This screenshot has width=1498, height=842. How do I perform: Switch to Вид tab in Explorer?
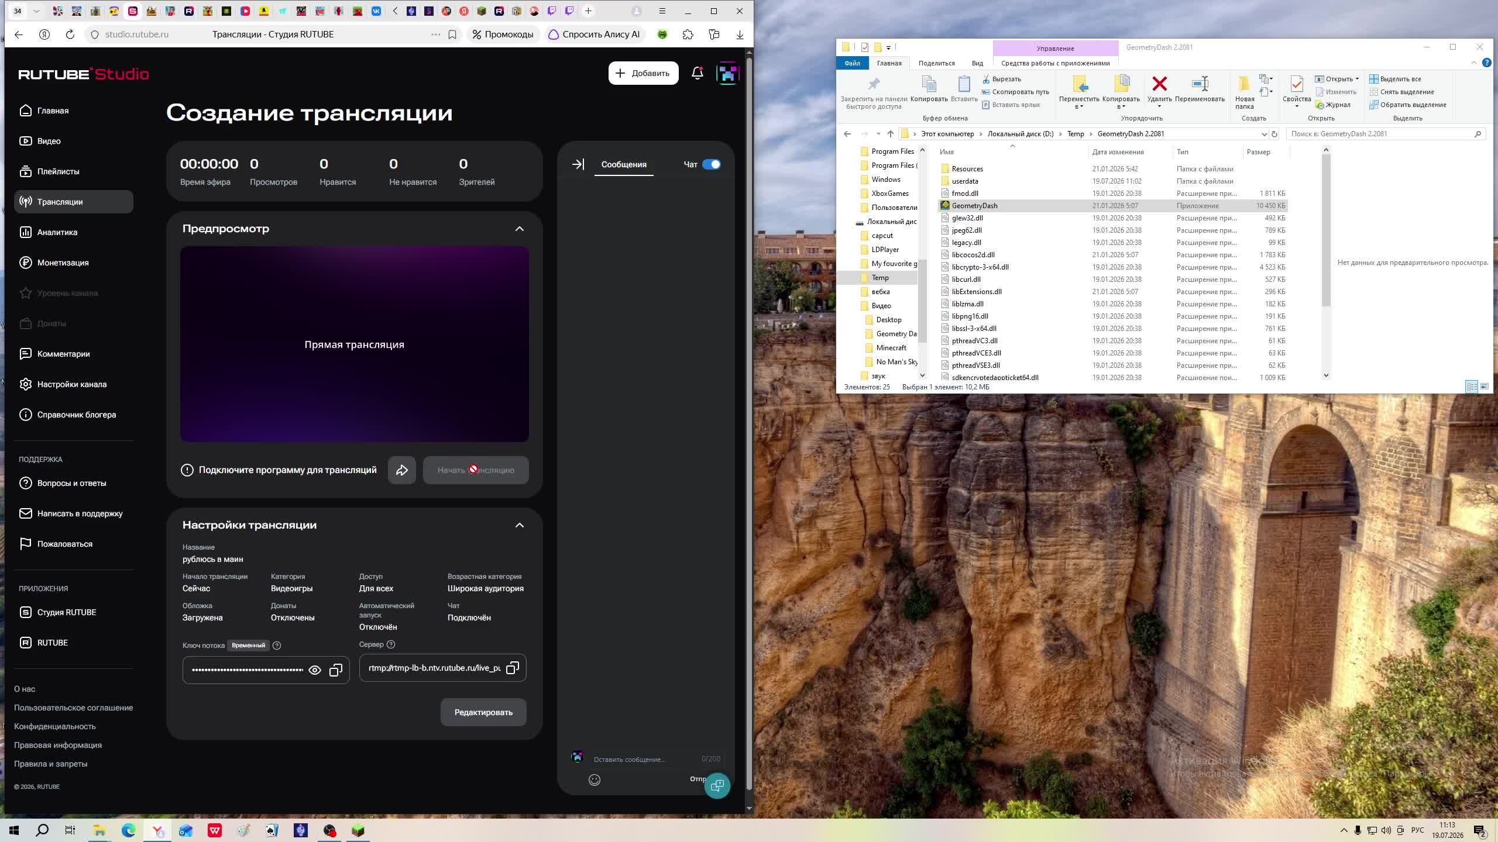pos(977,63)
